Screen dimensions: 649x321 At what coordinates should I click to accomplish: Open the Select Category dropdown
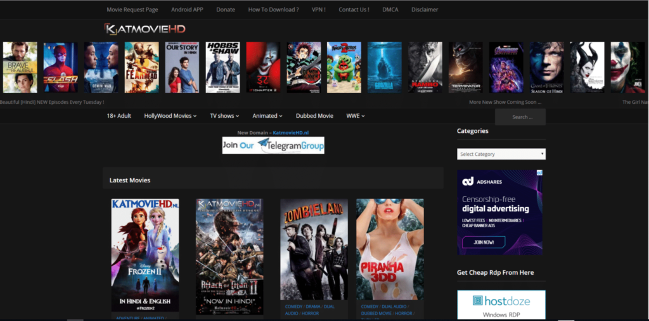click(501, 154)
